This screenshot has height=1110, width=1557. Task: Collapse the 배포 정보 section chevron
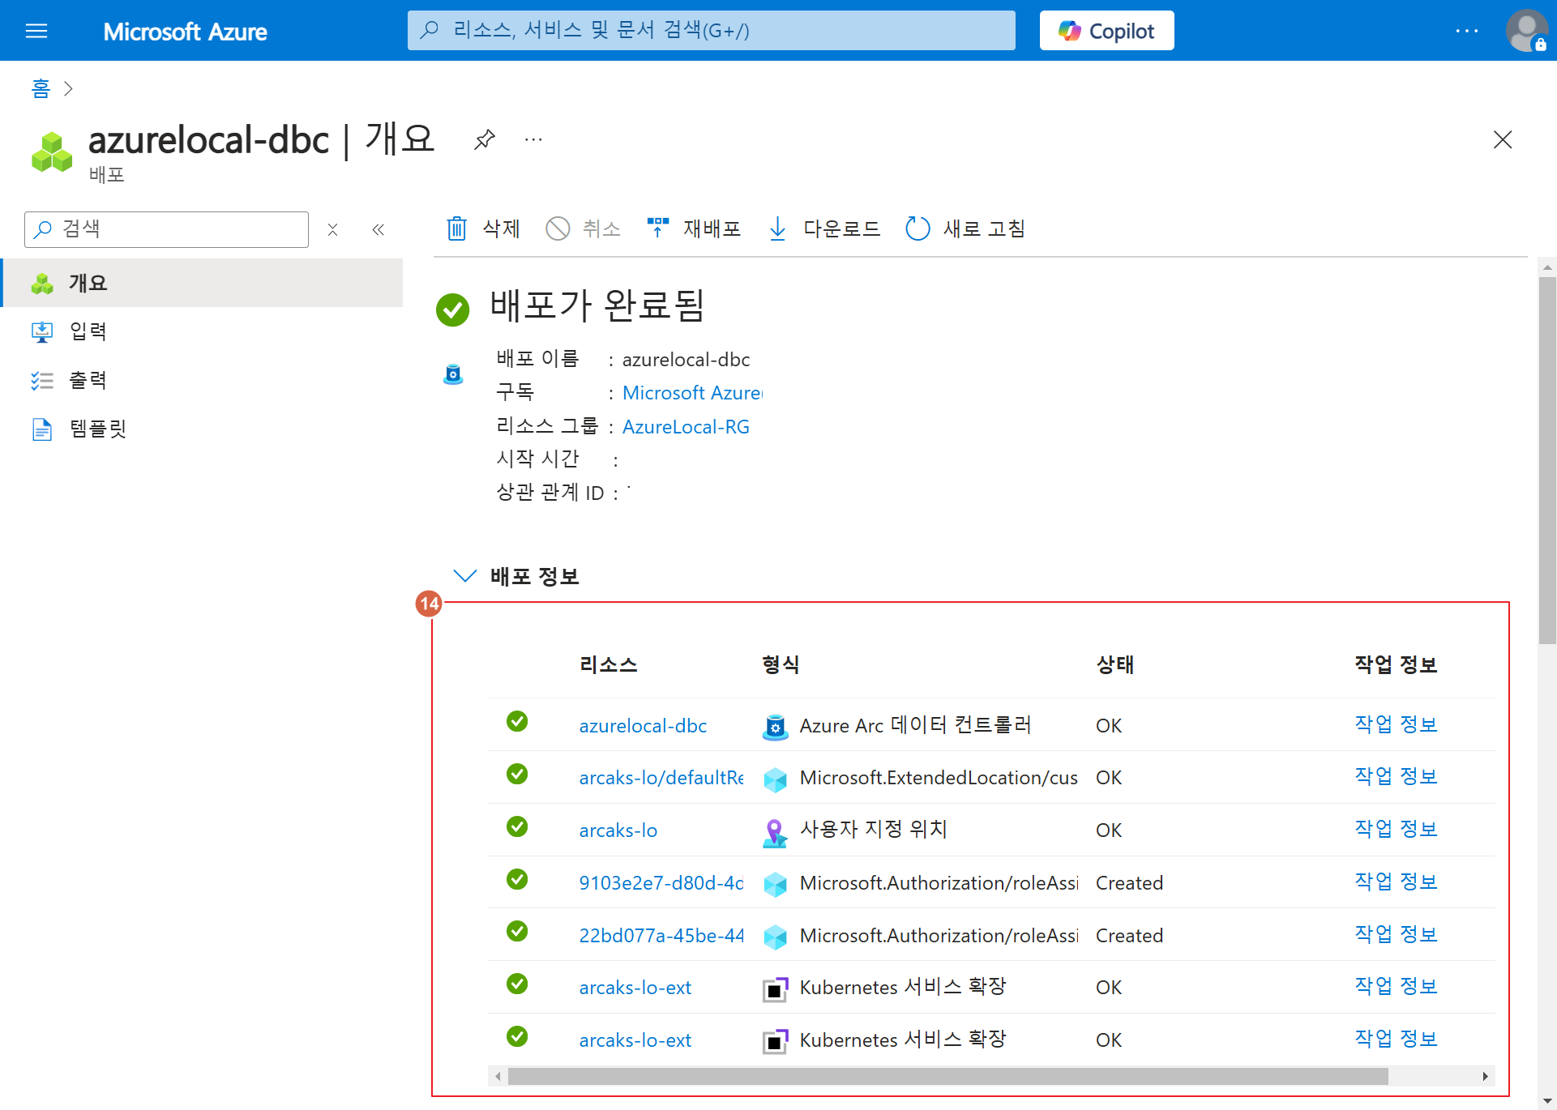[464, 576]
